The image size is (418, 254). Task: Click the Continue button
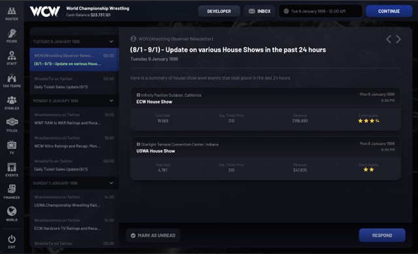tap(389, 11)
